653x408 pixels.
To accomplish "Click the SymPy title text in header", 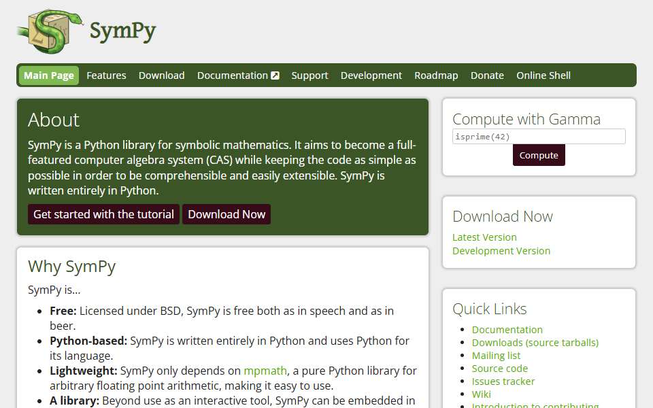I will (x=123, y=31).
